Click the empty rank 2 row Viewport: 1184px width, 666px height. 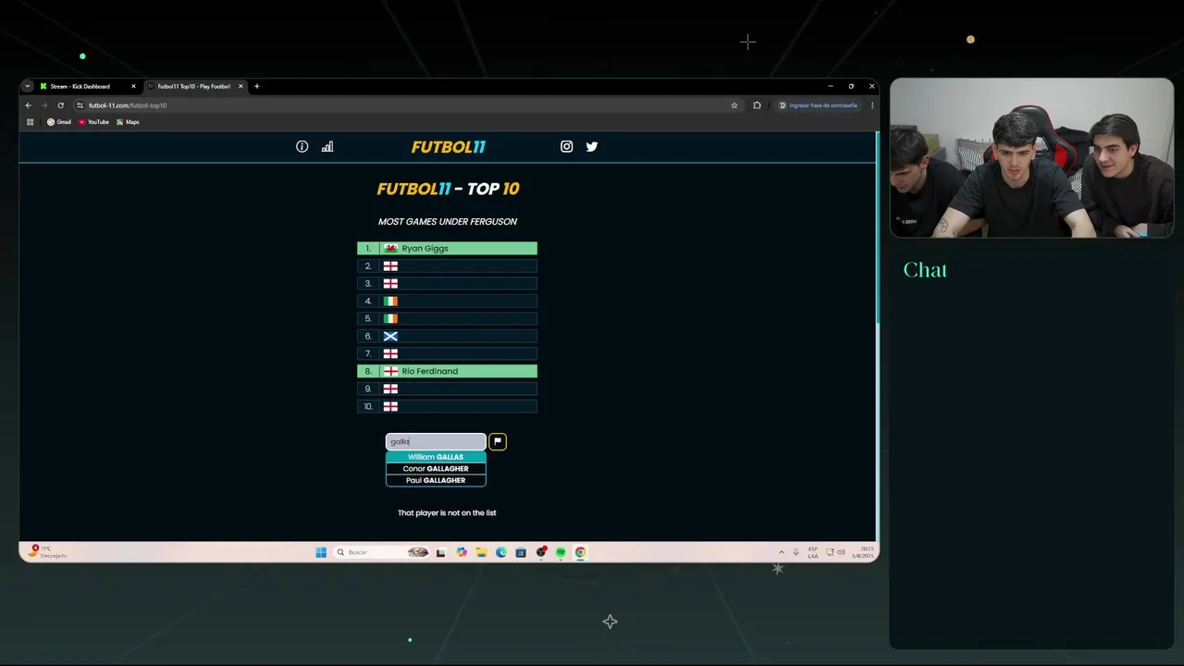tap(447, 265)
